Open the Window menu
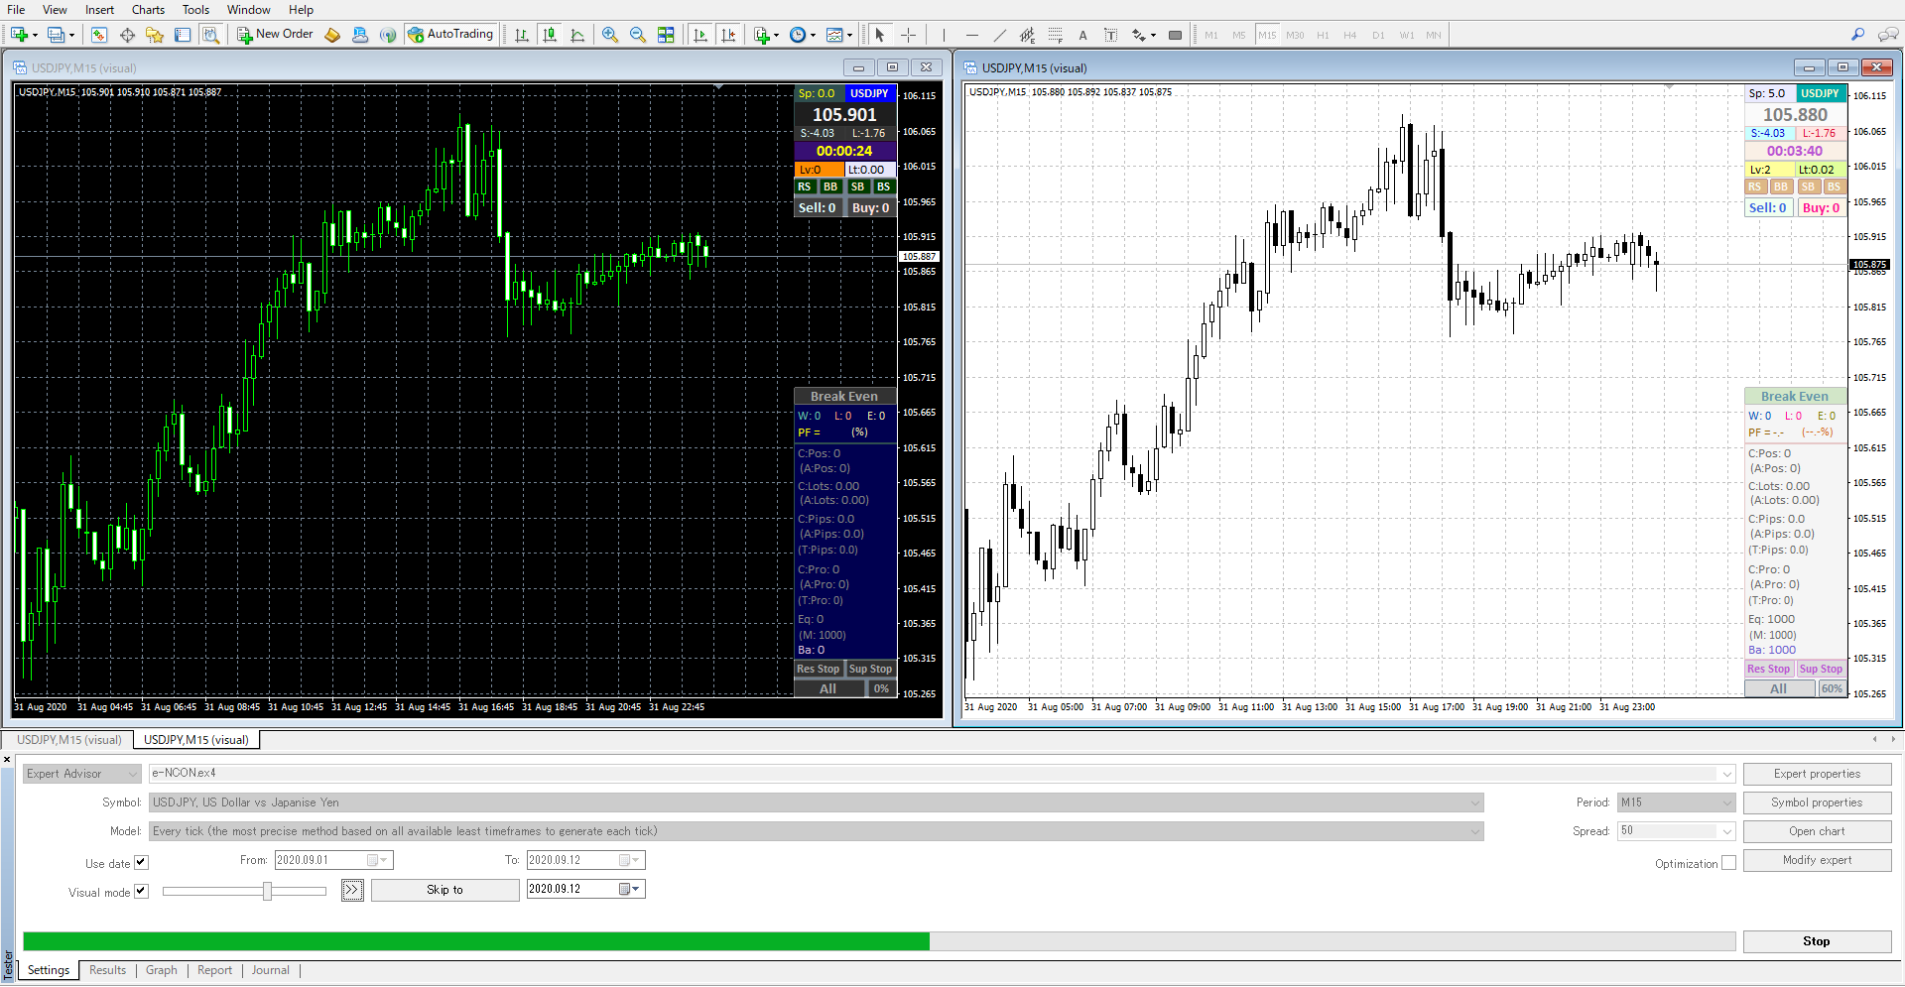 point(248,10)
